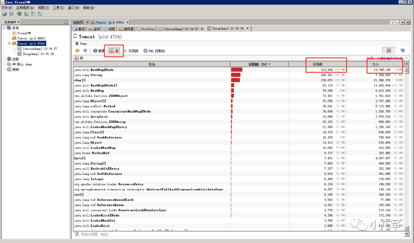Select the VM 核心 dump tree node
The height and width of the screenshot is (243, 414).
[x=22, y=64]
